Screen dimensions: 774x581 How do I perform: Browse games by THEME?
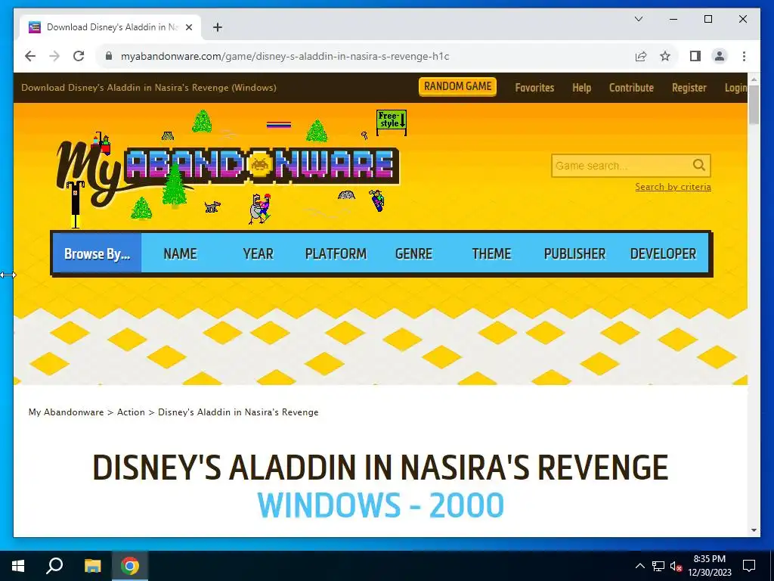pyautogui.click(x=491, y=253)
